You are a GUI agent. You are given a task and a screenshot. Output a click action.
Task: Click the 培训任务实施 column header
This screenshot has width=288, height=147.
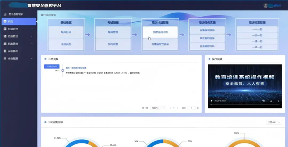coord(207,23)
